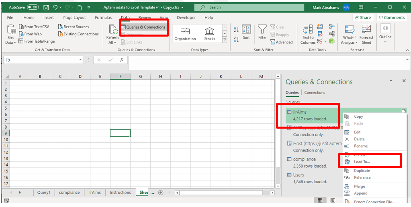Image resolution: width=411 pixels, height=207 pixels.
Task: Open the Forecast Sheet tool
Action: [x=366, y=35]
